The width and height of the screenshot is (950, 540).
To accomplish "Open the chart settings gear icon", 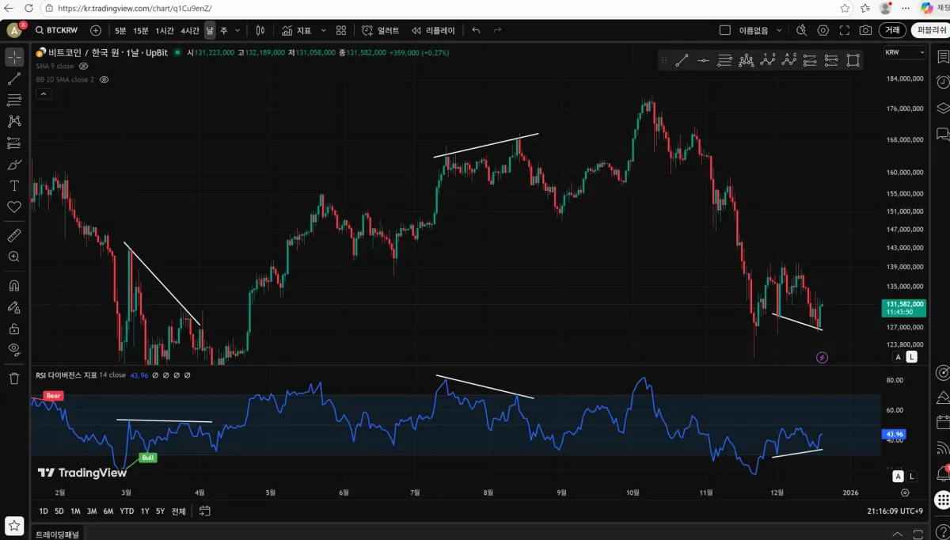I will pyautogui.click(x=823, y=30).
